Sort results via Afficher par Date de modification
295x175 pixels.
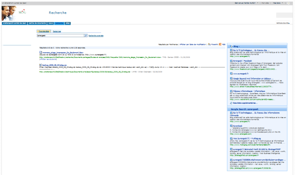[x=193, y=44]
